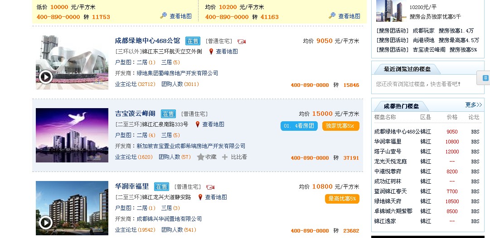The image size is (490, 238).
Task: Click the video camera icon beside 华润幸福里
Action: click(210, 187)
